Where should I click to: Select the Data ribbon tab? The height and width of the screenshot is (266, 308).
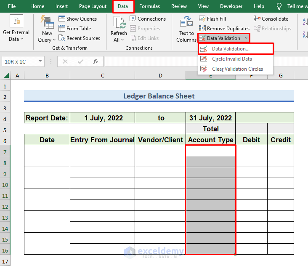[x=123, y=6]
